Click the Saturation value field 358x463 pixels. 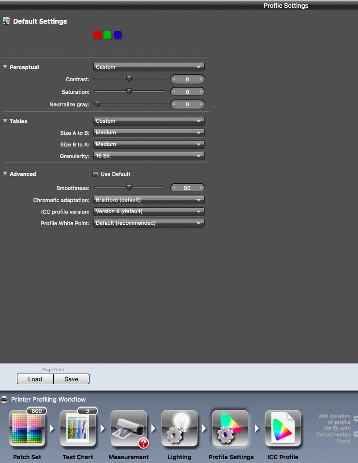[187, 92]
